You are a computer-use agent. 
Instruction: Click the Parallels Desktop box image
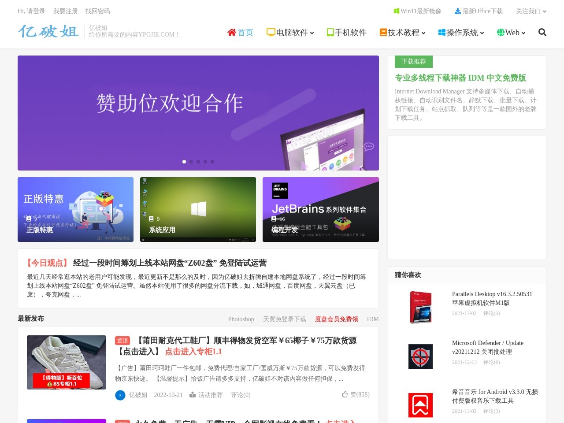point(420,308)
